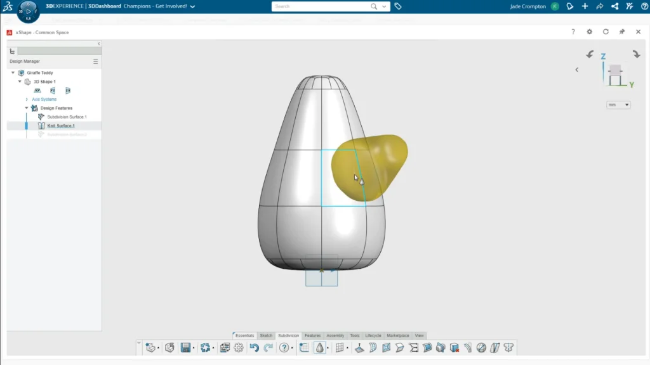Screen dimensions: 650x365
Task: Toggle the ZX plane visibility icon
Action: click(x=68, y=91)
